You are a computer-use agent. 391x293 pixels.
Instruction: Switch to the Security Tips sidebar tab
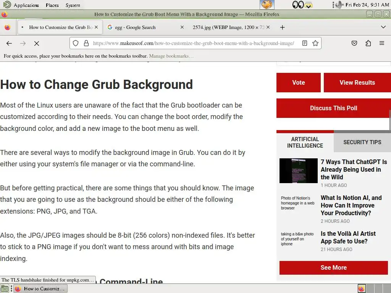tap(362, 142)
